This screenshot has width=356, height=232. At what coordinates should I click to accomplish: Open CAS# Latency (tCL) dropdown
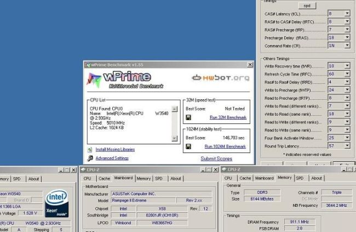click(x=347, y=14)
